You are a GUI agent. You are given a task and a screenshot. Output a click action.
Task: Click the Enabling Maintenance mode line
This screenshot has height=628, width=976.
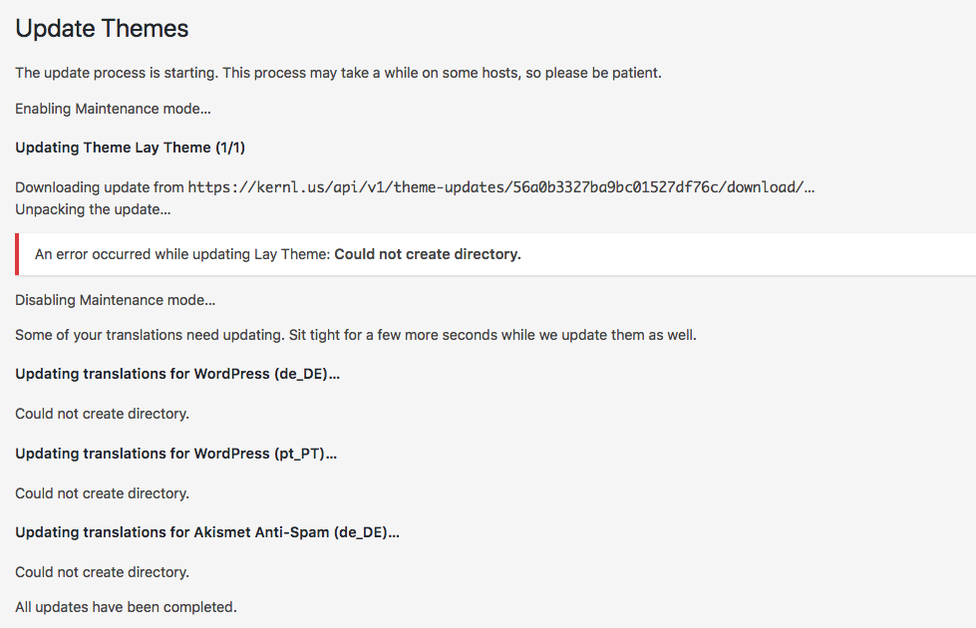tap(113, 108)
